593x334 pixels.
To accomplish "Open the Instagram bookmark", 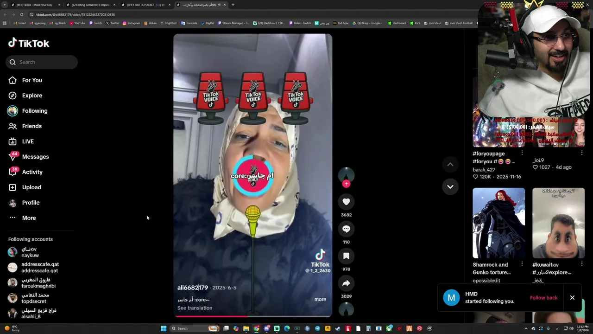I will [131, 23].
